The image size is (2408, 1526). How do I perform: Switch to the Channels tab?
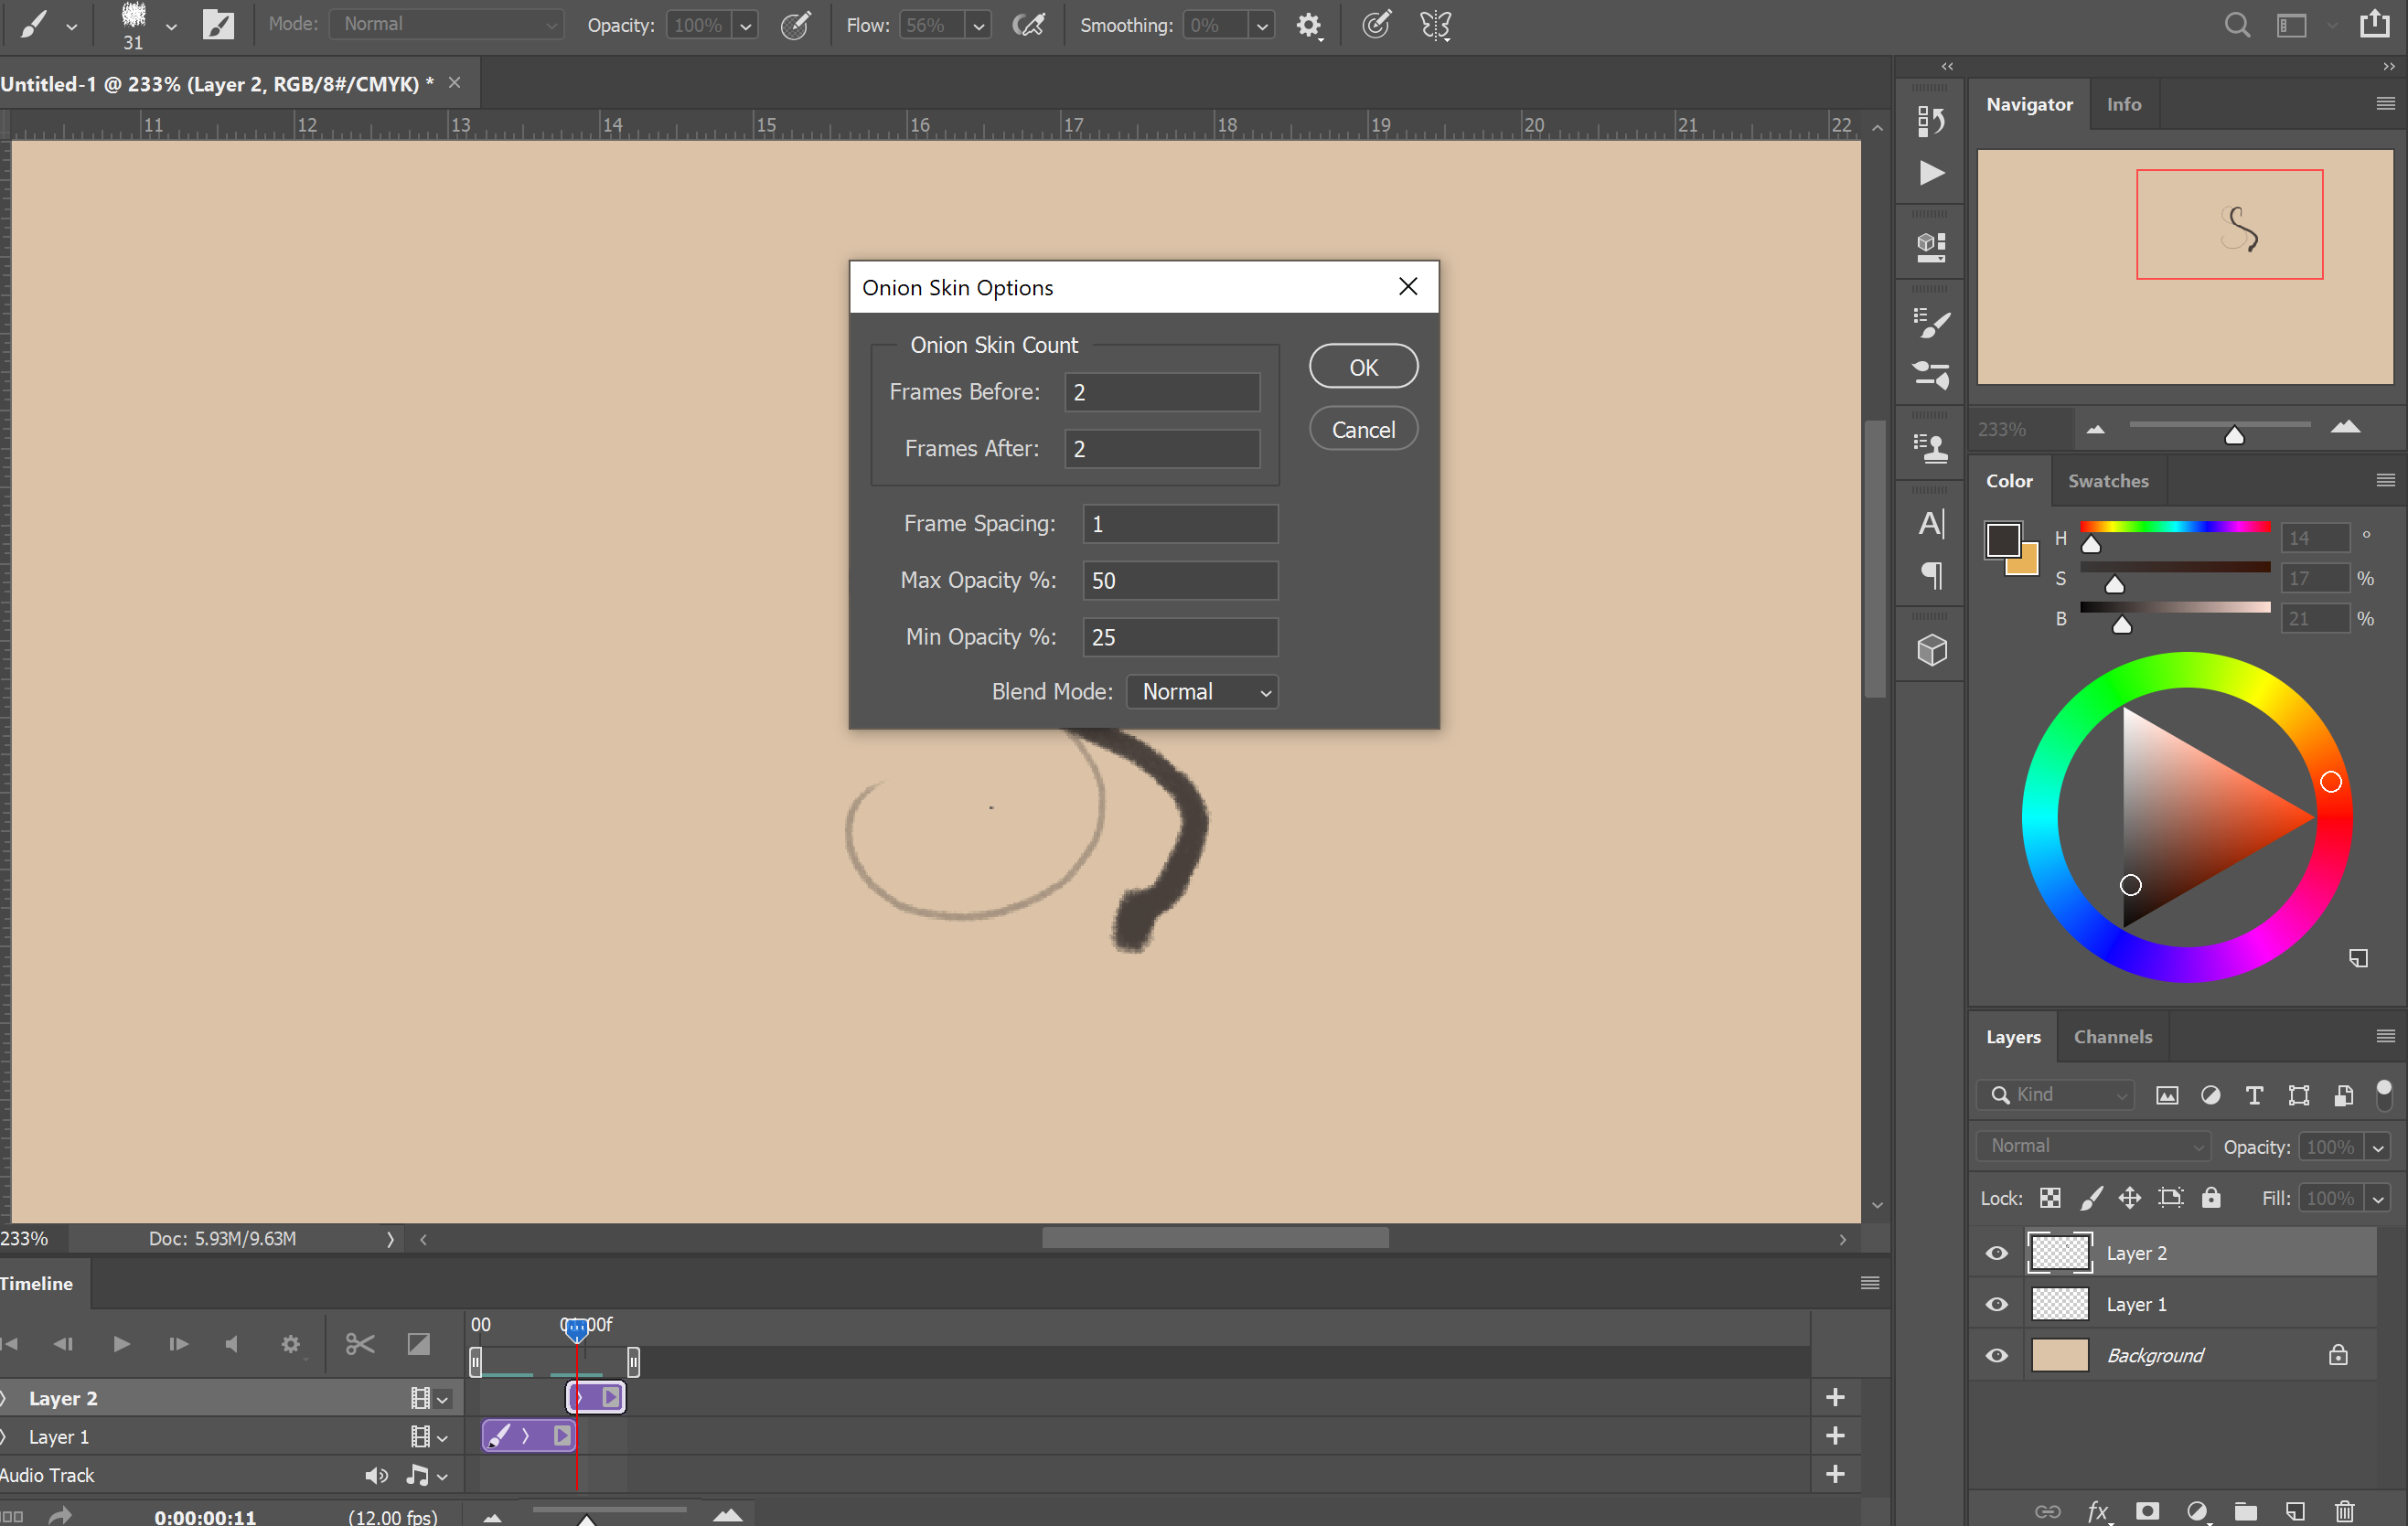tap(2112, 1036)
